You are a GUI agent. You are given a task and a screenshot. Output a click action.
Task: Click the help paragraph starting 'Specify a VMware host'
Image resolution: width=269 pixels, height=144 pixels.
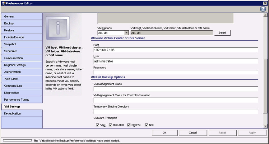click(64, 75)
